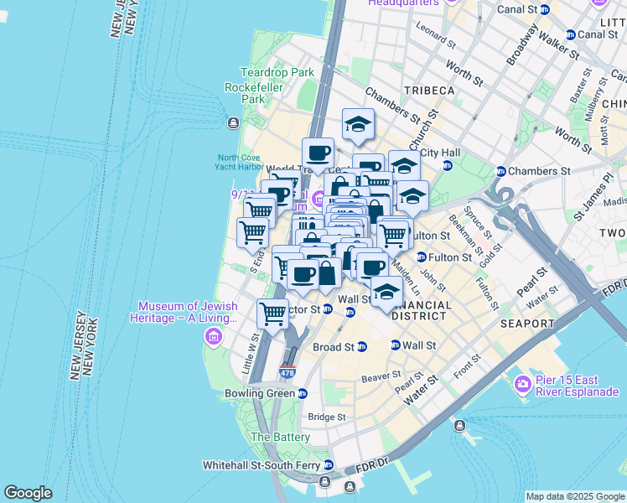Click the City Hall subway station icon
This screenshot has height=503, width=627.
click(x=448, y=165)
